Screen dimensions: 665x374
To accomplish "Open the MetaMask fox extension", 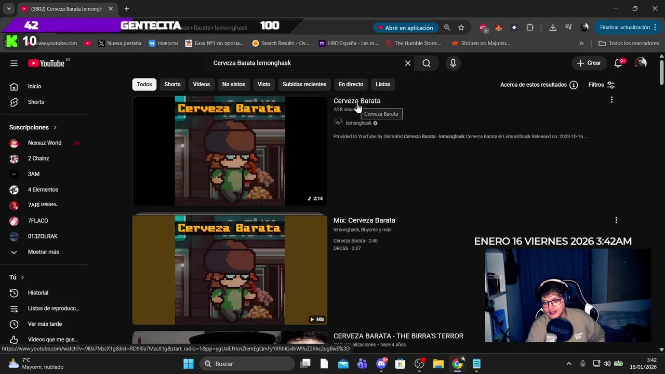I will coord(498,28).
